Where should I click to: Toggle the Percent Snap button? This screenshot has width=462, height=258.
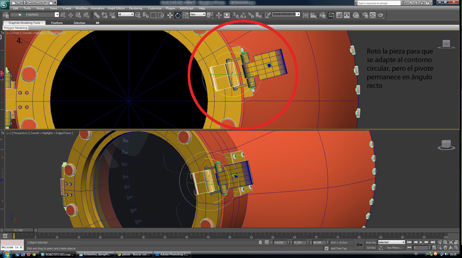coord(251,15)
